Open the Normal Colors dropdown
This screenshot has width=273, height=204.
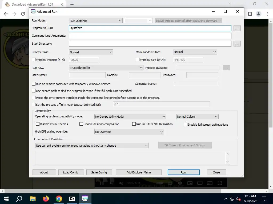197,117
